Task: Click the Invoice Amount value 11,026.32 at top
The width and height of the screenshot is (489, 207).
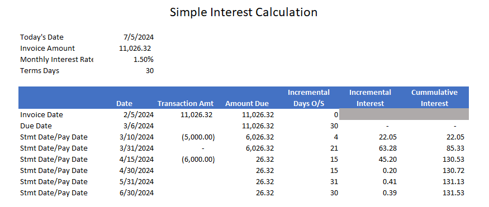Action: click(x=135, y=49)
